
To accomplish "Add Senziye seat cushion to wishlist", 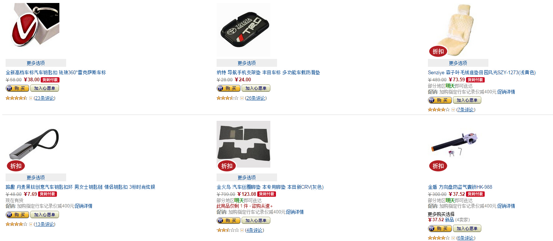I will tap(467, 100).
